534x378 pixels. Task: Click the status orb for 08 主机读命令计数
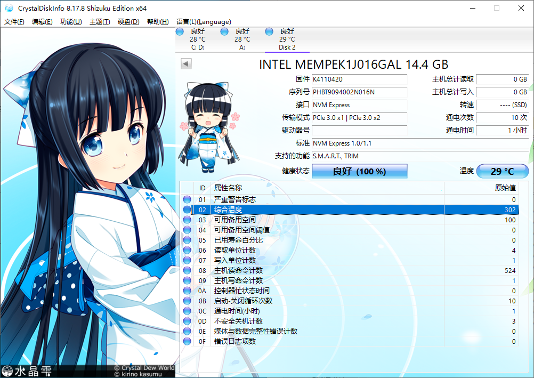pos(187,271)
